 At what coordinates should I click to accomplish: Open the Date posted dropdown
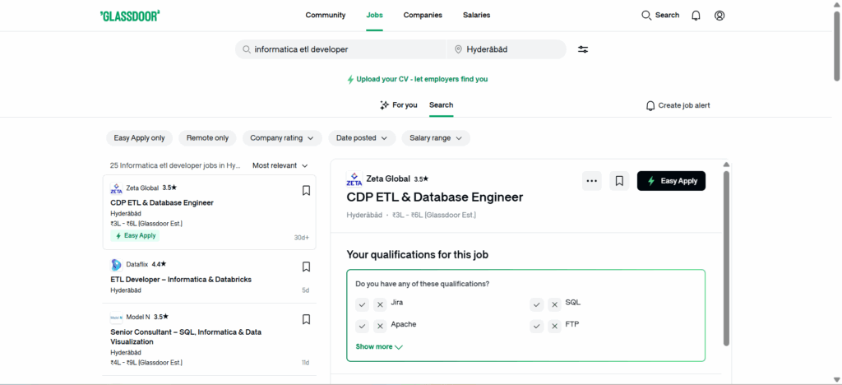pyautogui.click(x=362, y=138)
